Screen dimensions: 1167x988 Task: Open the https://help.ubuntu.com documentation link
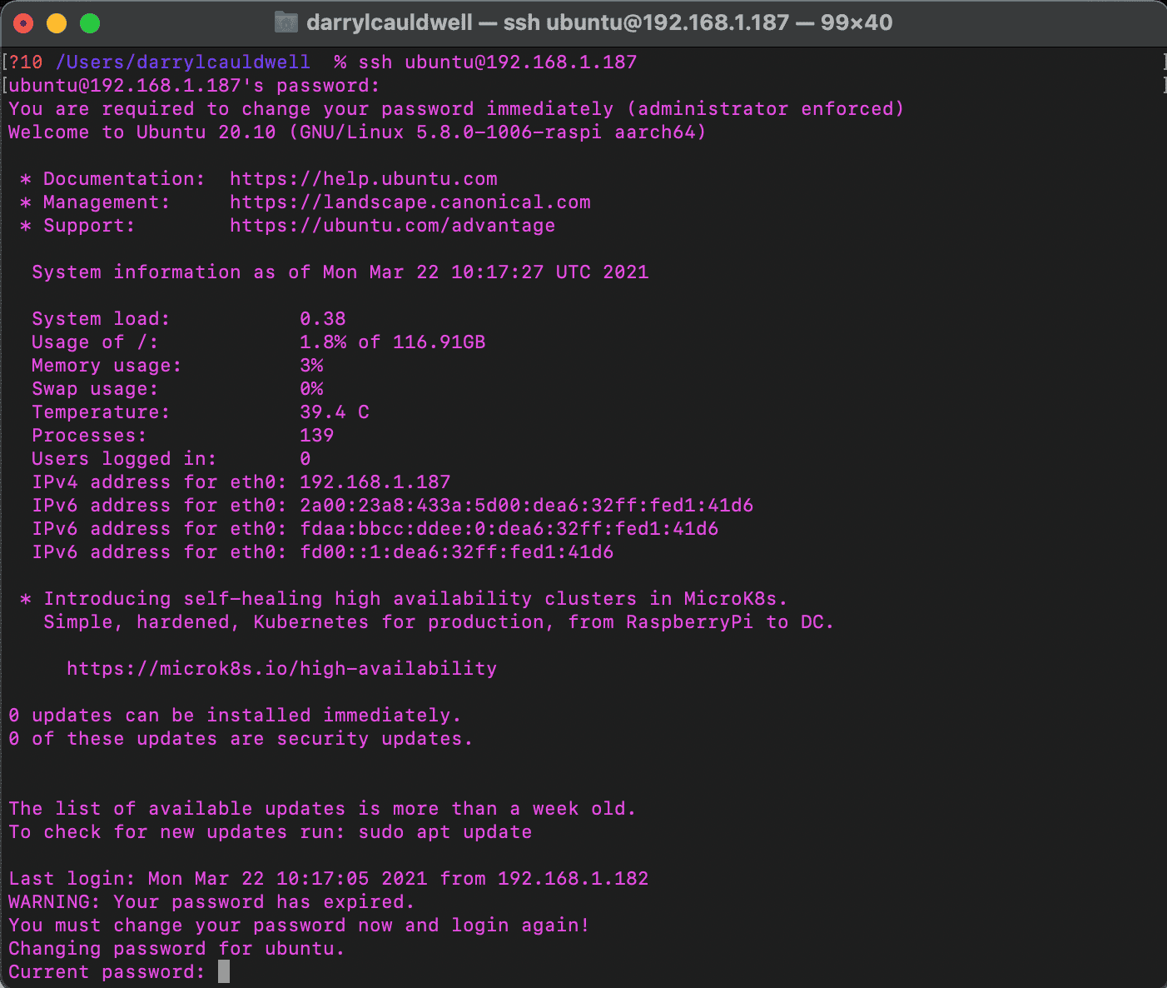point(364,178)
